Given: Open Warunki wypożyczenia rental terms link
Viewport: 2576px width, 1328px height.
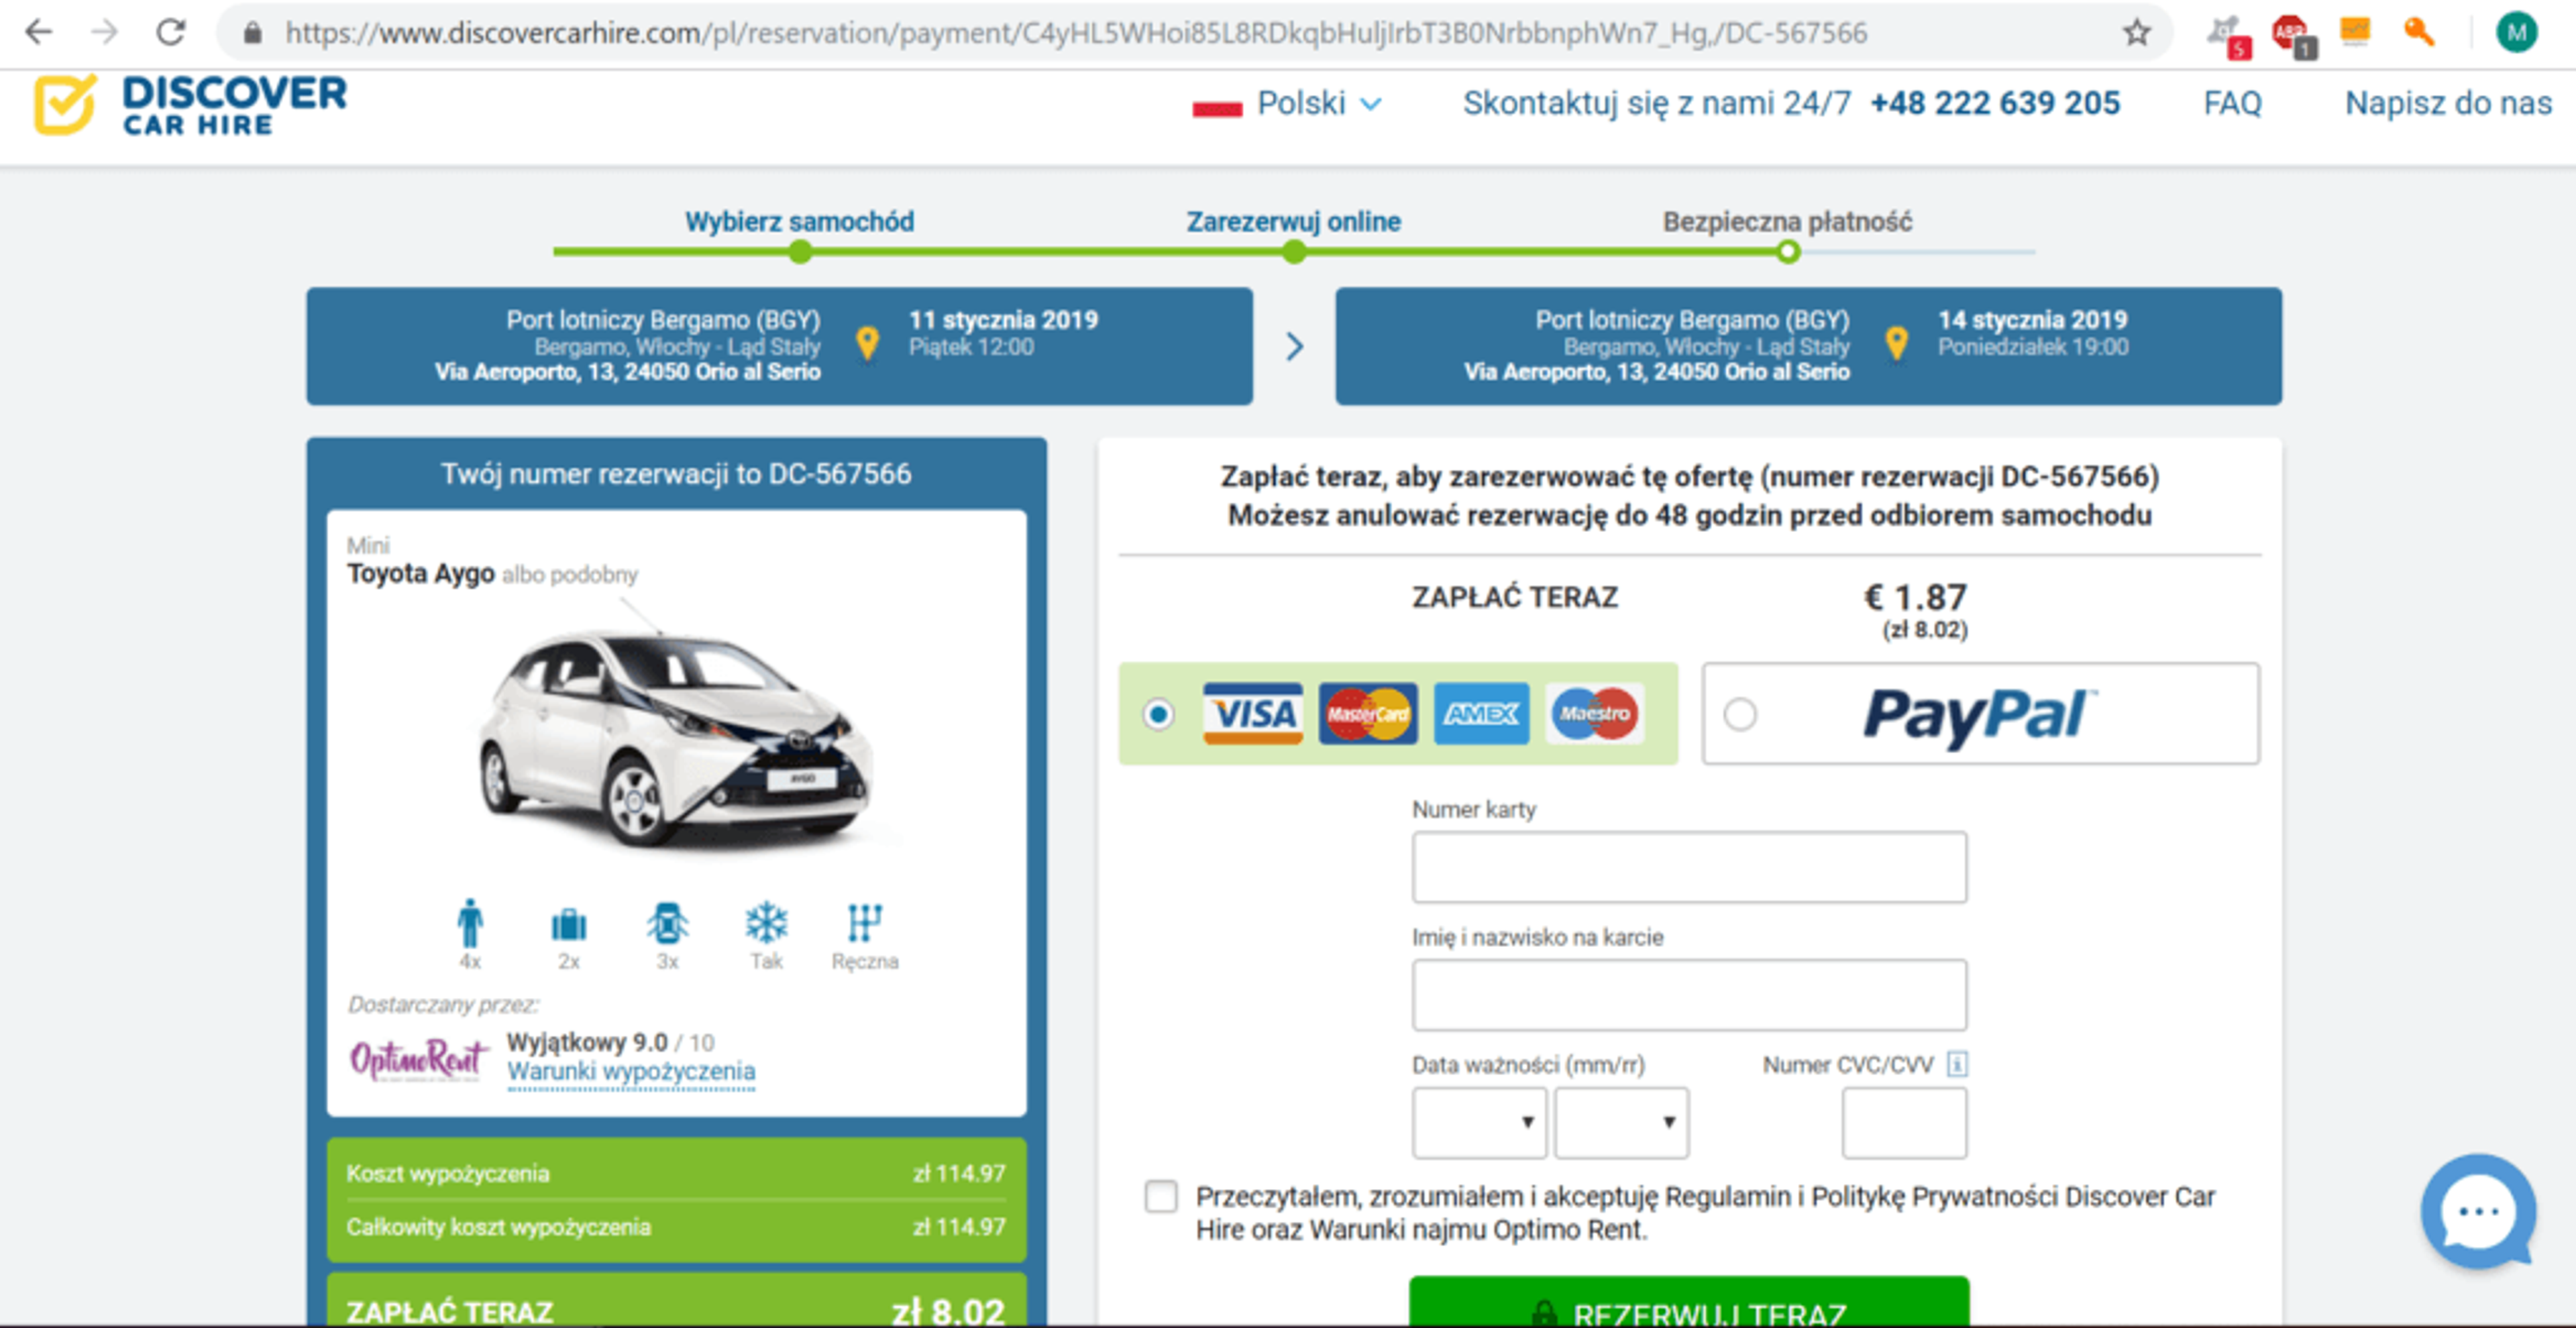Looking at the screenshot, I should pyautogui.click(x=631, y=1071).
